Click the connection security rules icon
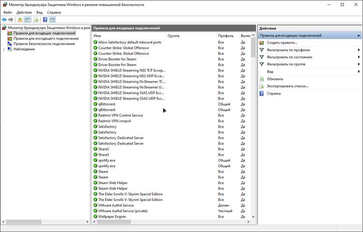363x232 pixels. coord(10,43)
